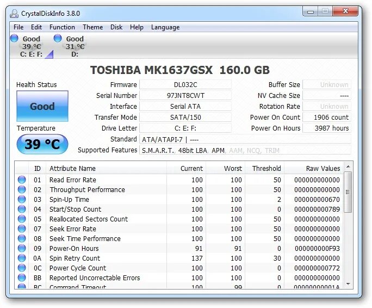Click status orb for Reallocated Sectors Count
372x308 pixels.
(x=22, y=219)
